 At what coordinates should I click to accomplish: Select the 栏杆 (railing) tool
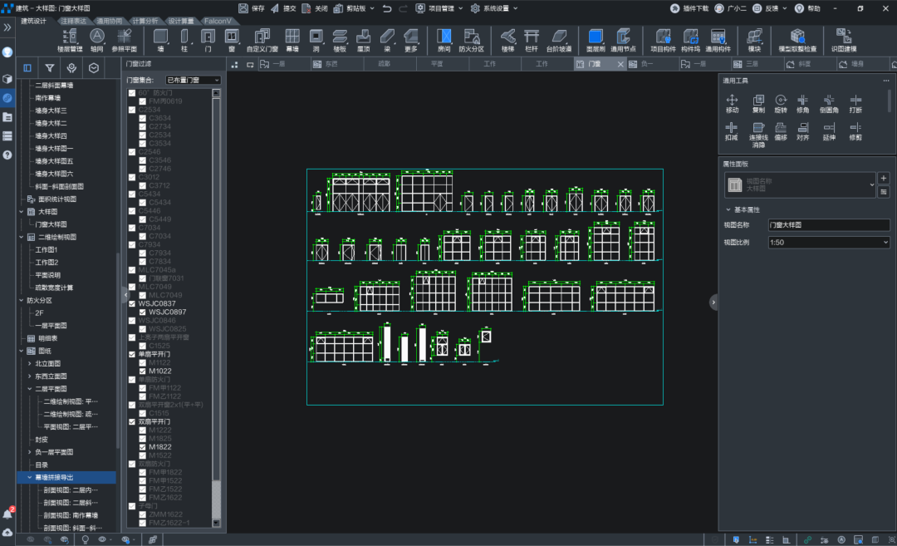tap(532, 40)
